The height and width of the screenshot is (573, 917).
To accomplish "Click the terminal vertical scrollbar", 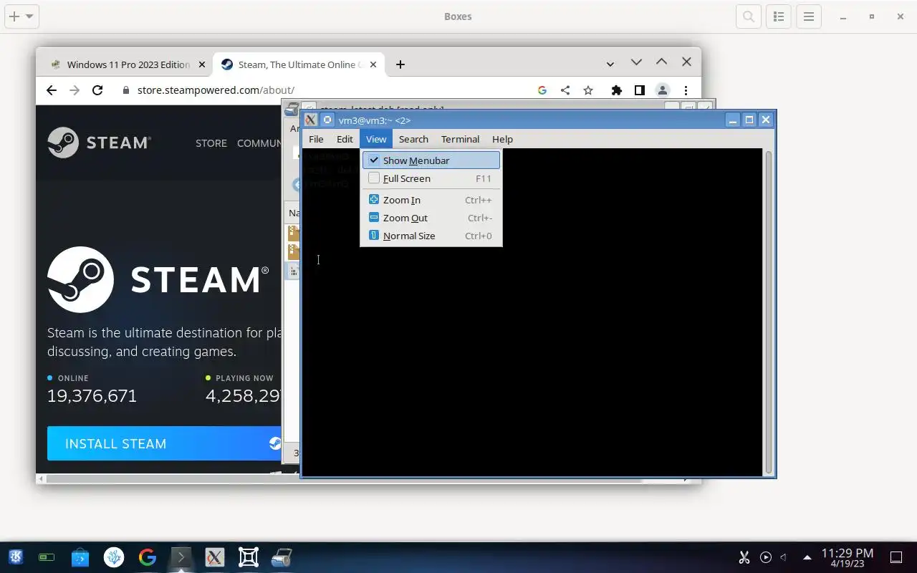I will pyautogui.click(x=769, y=312).
